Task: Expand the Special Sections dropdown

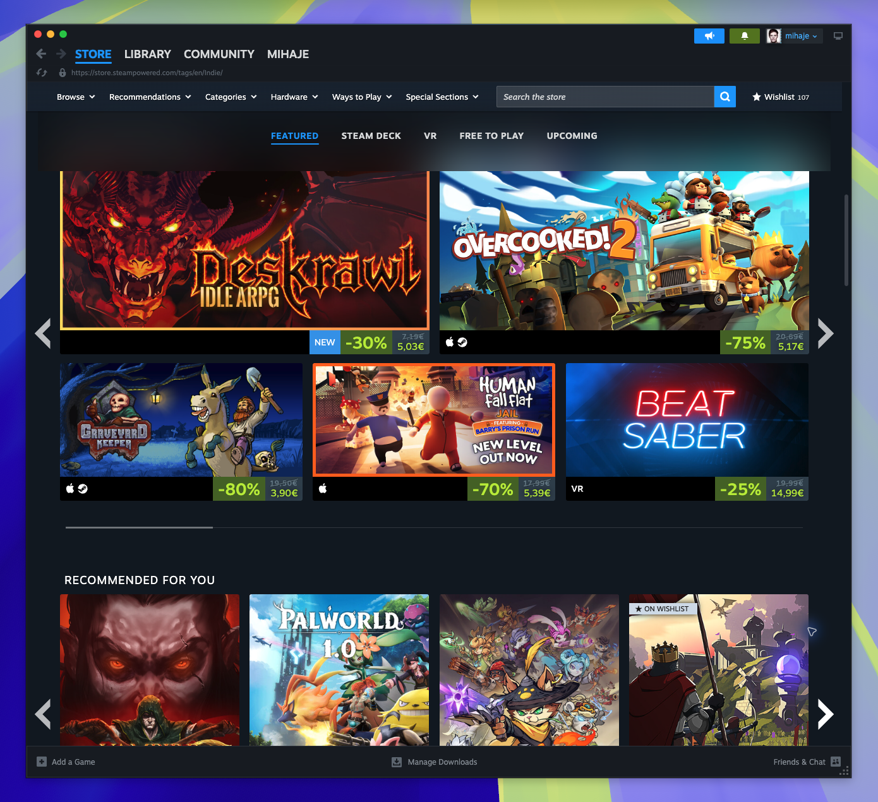Action: click(442, 97)
